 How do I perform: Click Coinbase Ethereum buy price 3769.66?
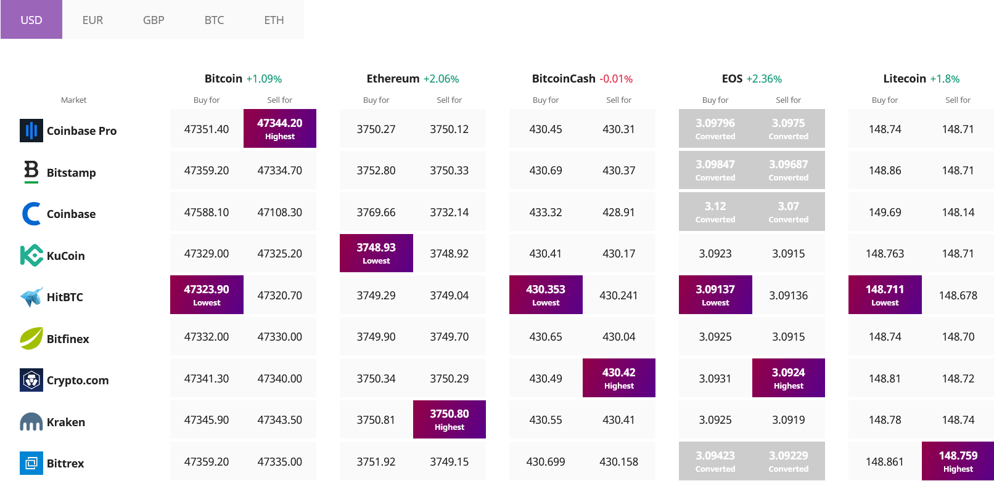coord(376,212)
